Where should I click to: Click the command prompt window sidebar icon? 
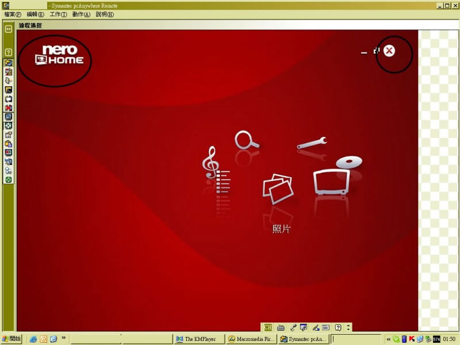(x=9, y=90)
